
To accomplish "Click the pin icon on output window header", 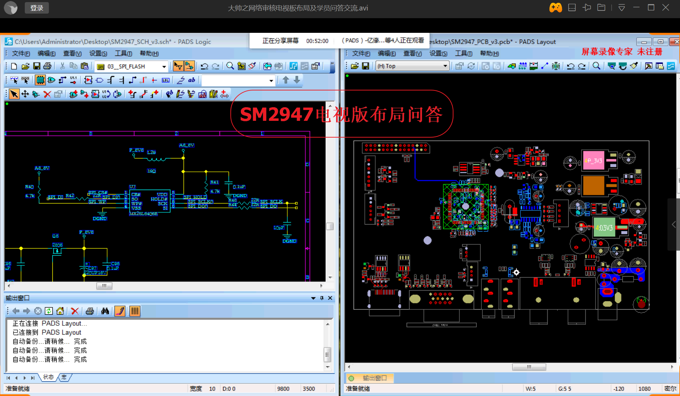I will [322, 298].
